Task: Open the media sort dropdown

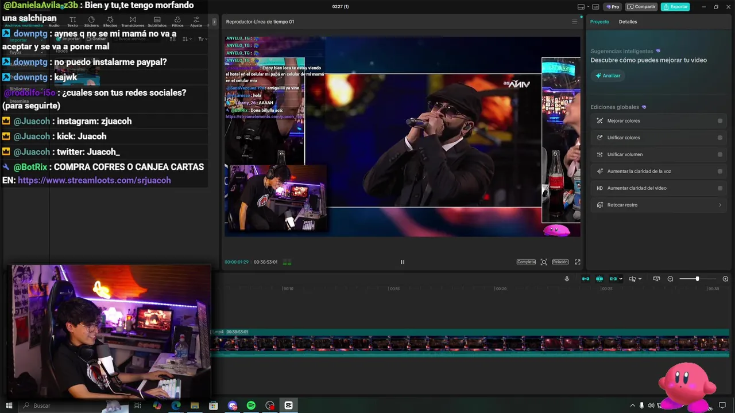Action: [x=187, y=39]
